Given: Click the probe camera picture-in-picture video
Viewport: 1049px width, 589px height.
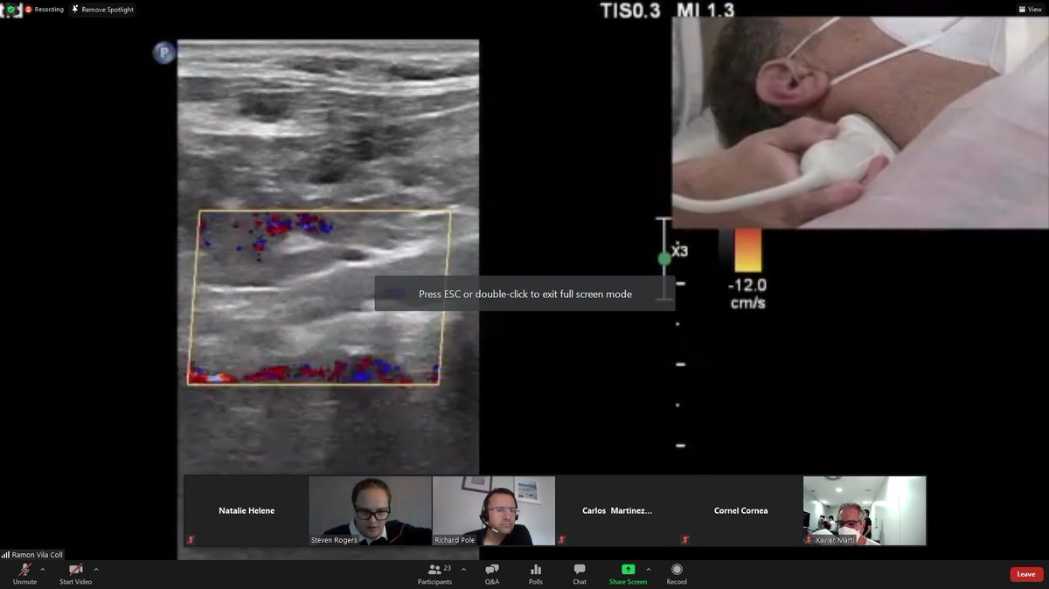Looking at the screenshot, I should [x=860, y=122].
